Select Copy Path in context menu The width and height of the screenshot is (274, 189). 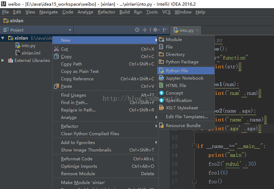pyautogui.click(x=105, y=64)
